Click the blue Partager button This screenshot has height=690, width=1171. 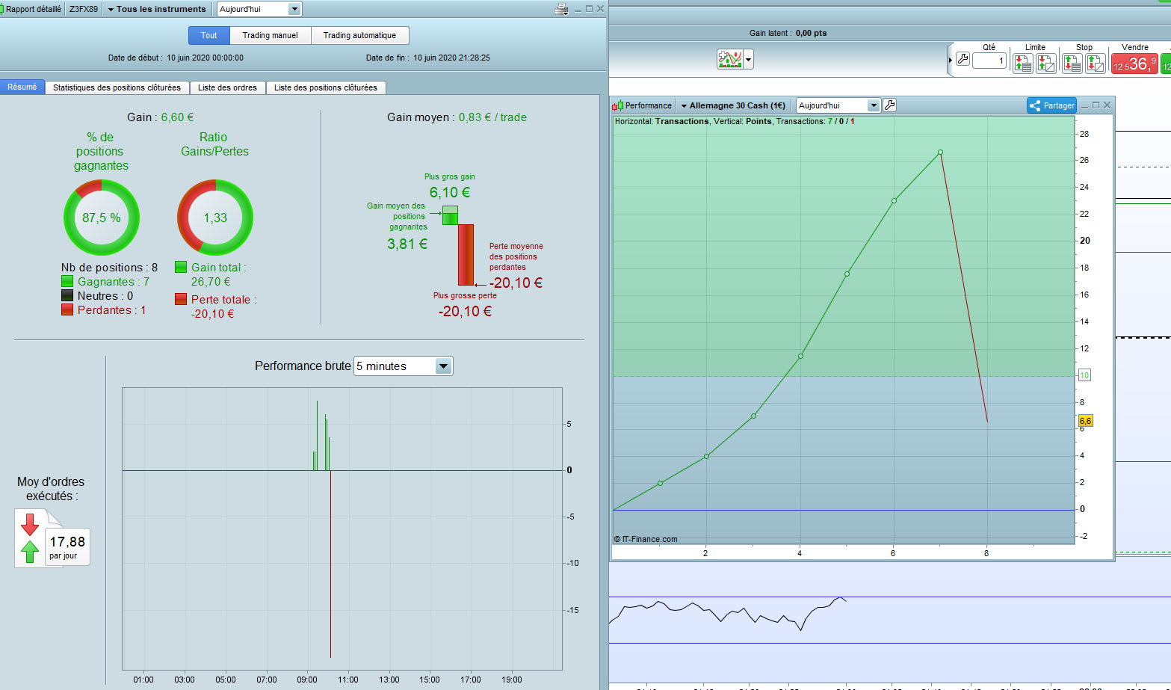1051,105
